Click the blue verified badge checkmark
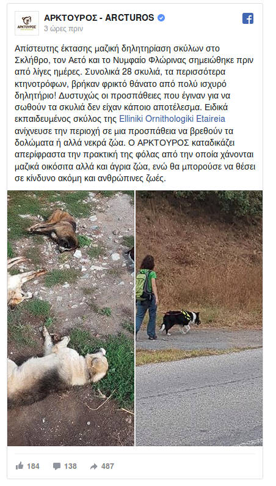The height and width of the screenshot is (486, 276). pos(161,18)
